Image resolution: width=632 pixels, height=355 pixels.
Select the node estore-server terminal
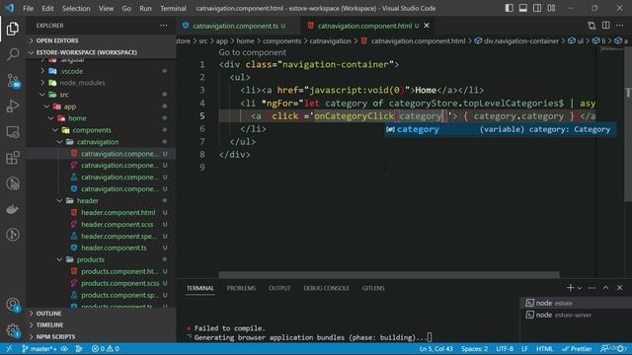[576, 316]
